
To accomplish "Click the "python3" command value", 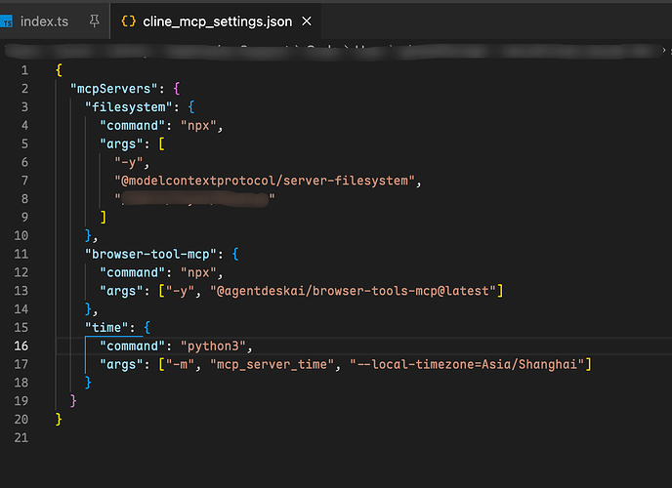I will [x=213, y=346].
